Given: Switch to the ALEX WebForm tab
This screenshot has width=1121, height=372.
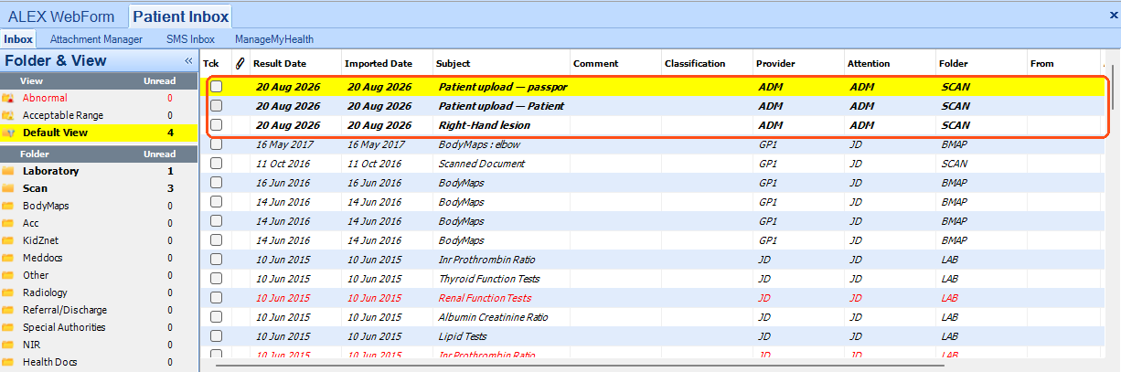Looking at the screenshot, I should [63, 16].
